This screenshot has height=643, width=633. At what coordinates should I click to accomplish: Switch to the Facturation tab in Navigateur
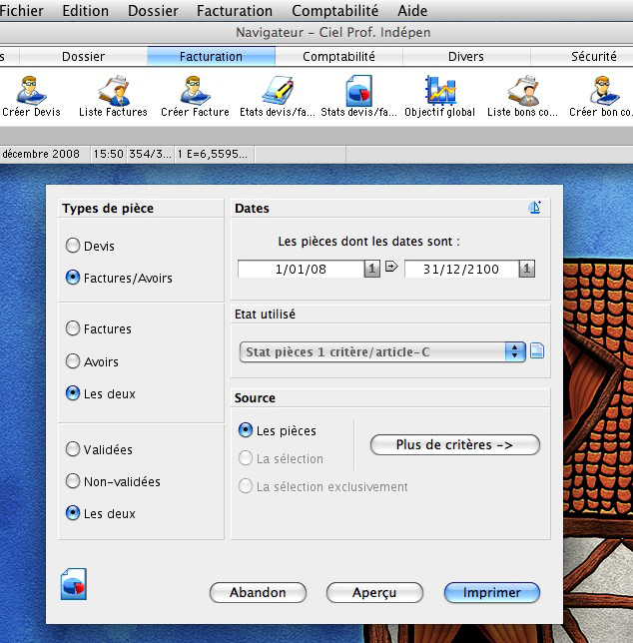point(211,56)
